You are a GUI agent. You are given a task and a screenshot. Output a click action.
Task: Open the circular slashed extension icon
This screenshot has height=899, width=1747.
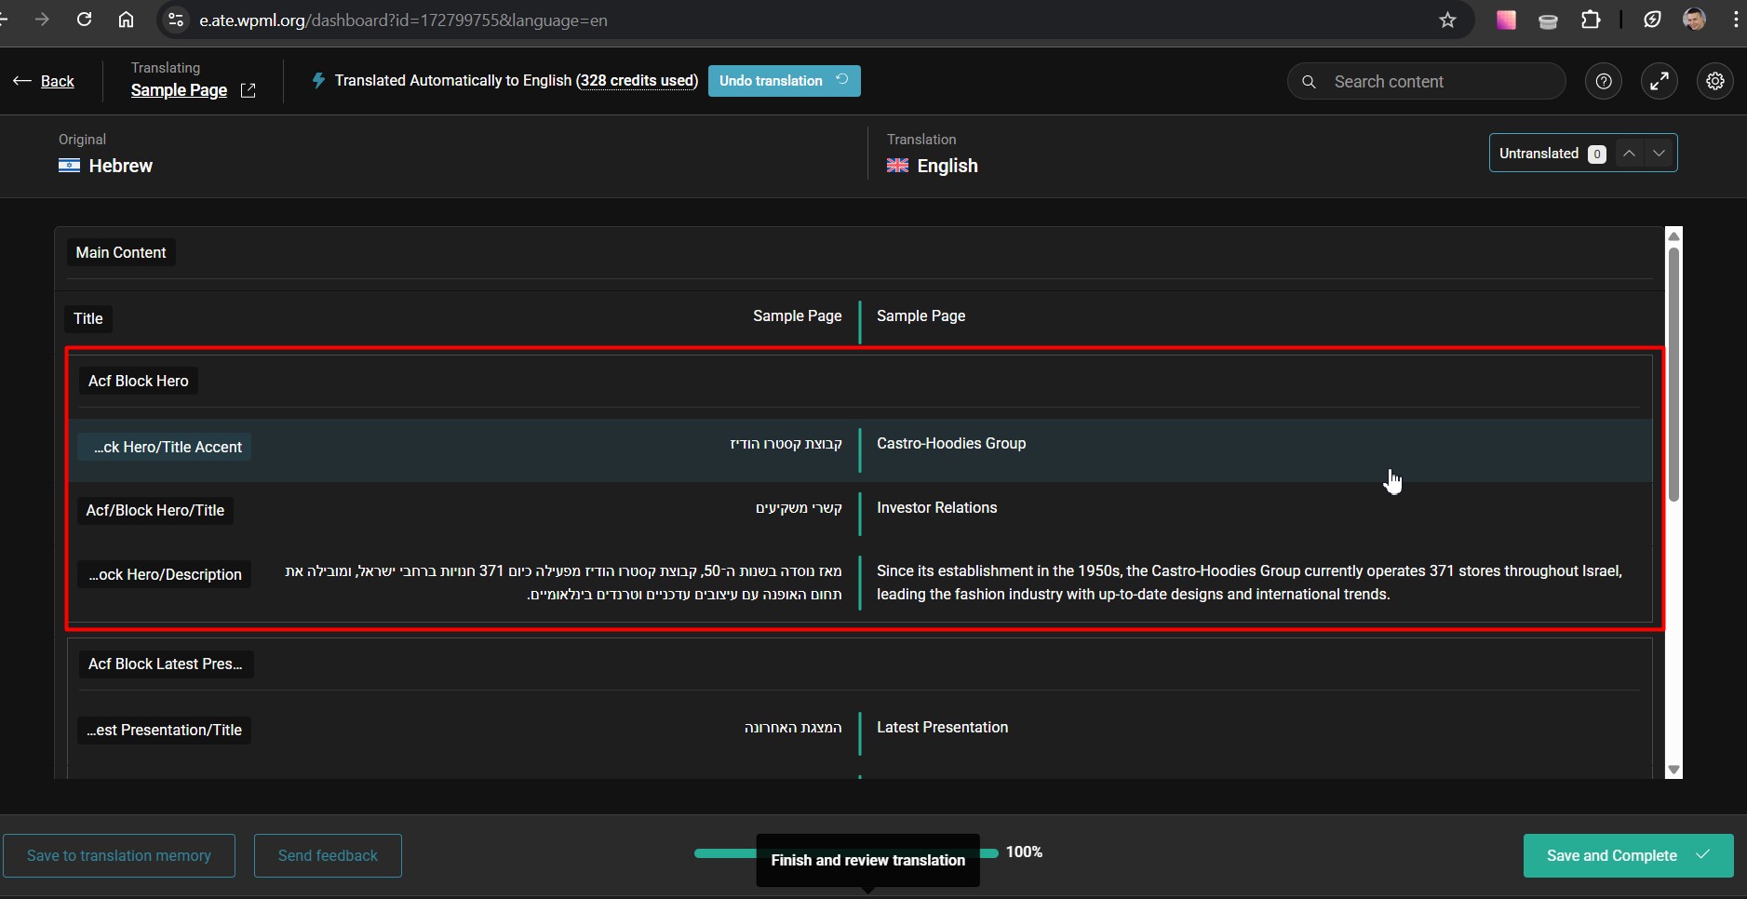(x=1652, y=20)
